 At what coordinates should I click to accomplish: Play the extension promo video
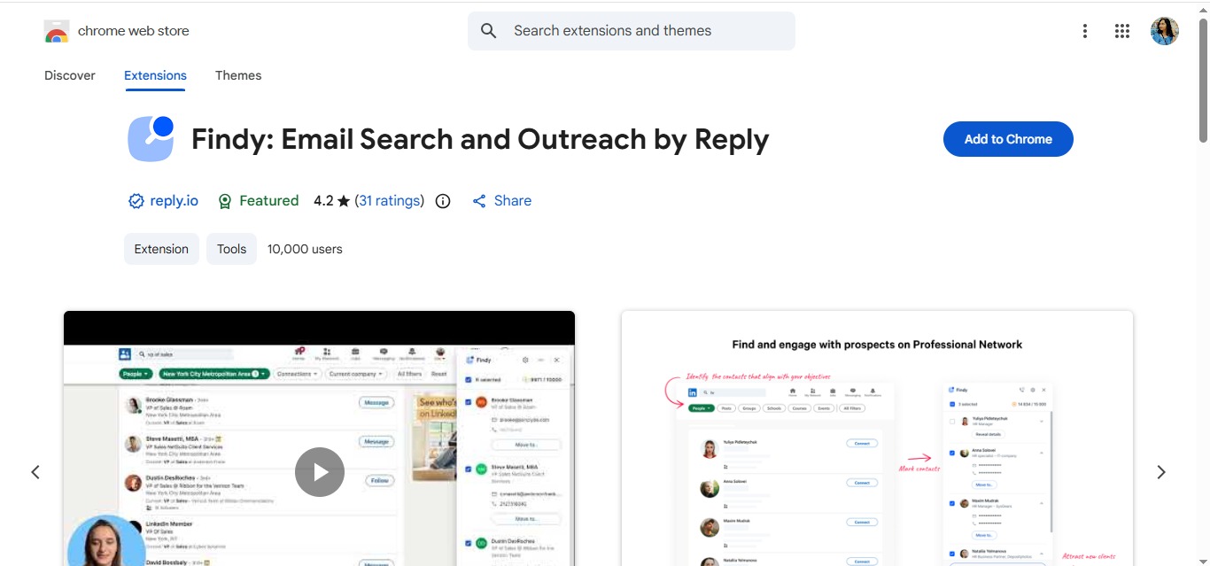point(319,471)
